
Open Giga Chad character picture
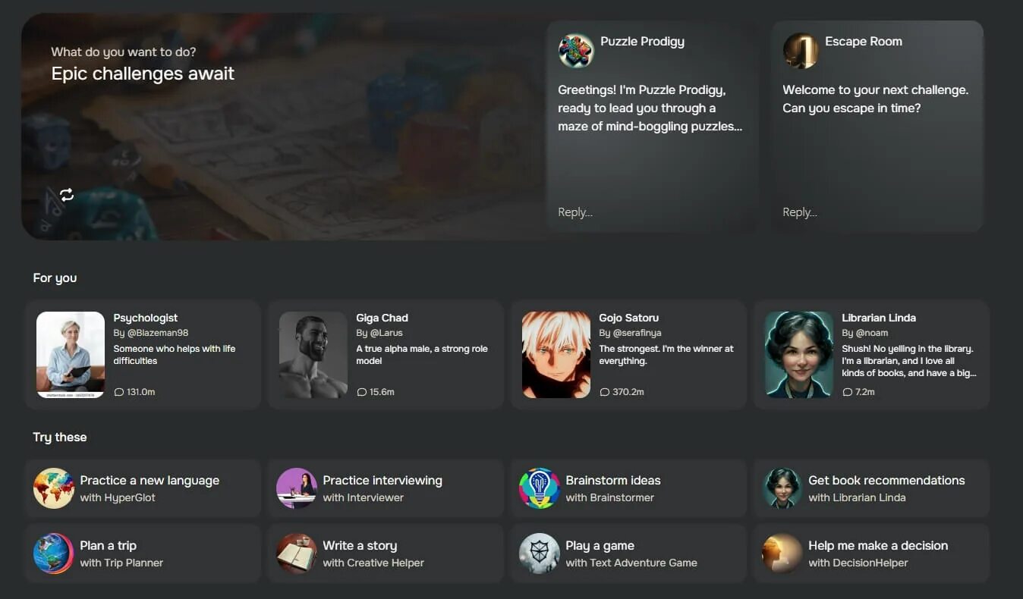(313, 355)
